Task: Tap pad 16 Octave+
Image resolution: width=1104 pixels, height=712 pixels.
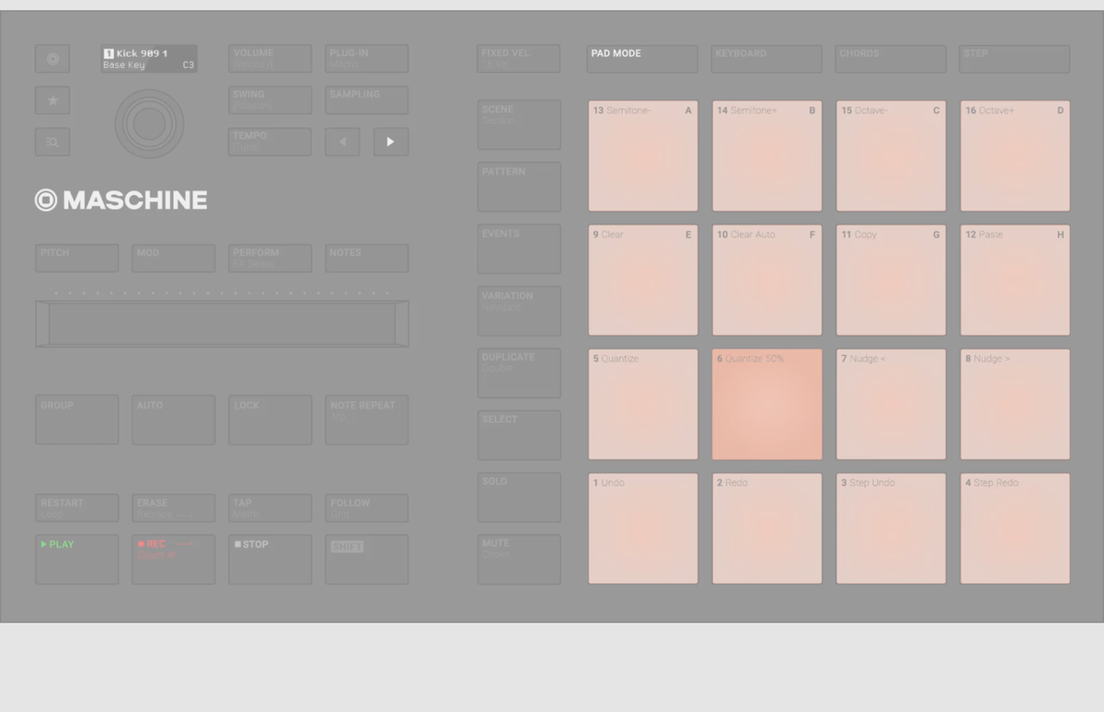Action: click(1016, 156)
